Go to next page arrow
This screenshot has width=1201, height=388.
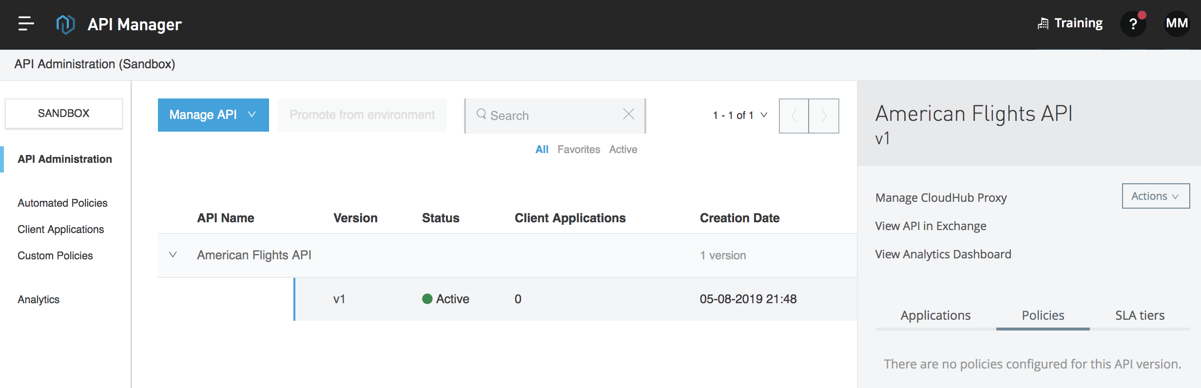tap(824, 116)
